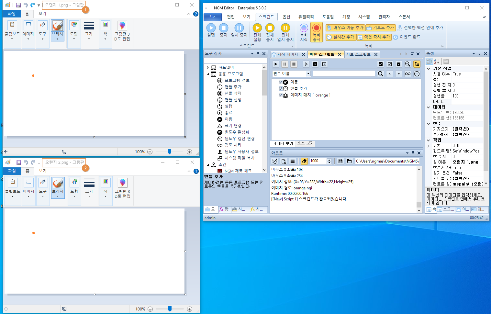Screen dimensions: 491x314
Task: Uncheck the 이미지 매치 orange checkbox
Action: [281, 95]
